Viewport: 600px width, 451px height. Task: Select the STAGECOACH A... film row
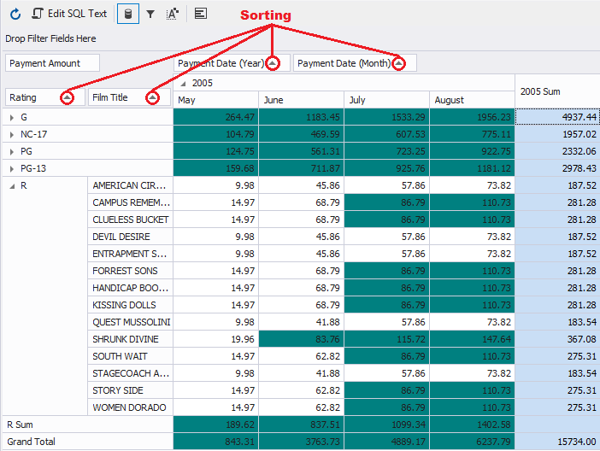131,373
